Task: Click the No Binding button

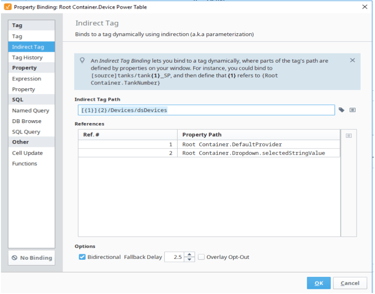Action: [x=31, y=258]
